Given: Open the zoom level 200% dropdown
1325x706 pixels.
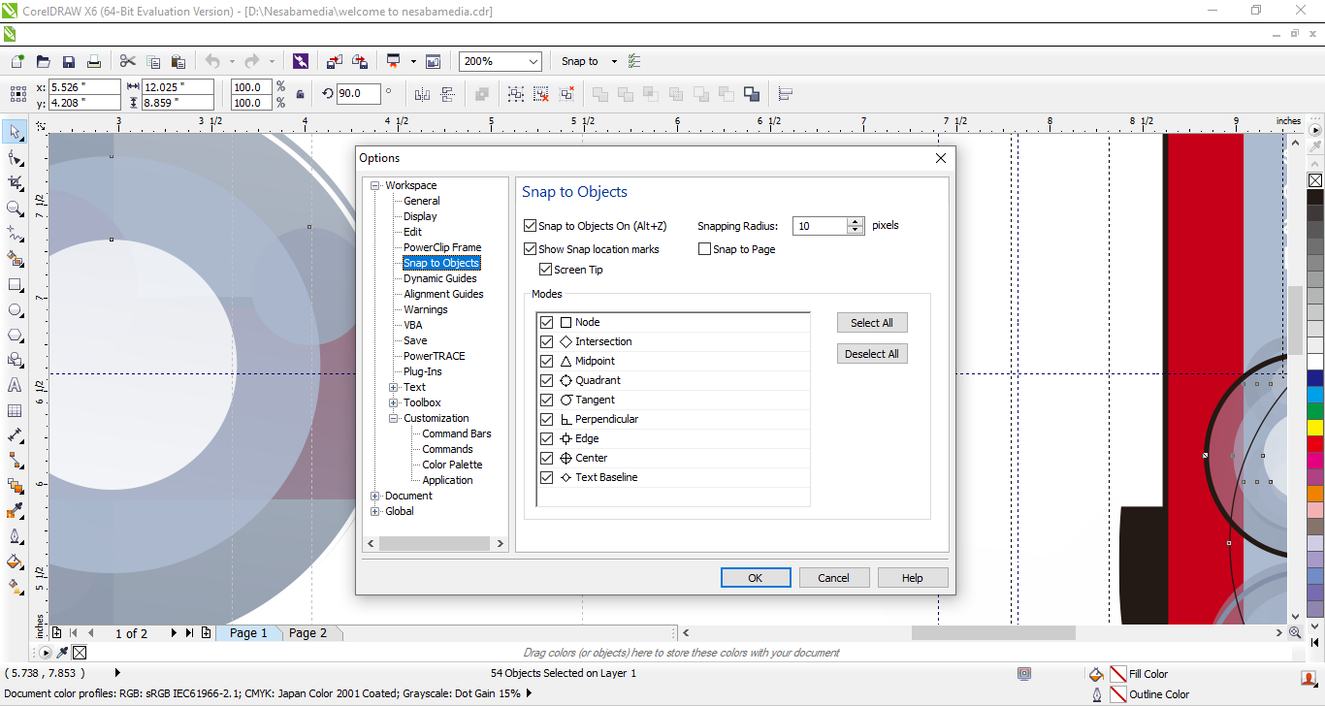Looking at the screenshot, I should (533, 61).
